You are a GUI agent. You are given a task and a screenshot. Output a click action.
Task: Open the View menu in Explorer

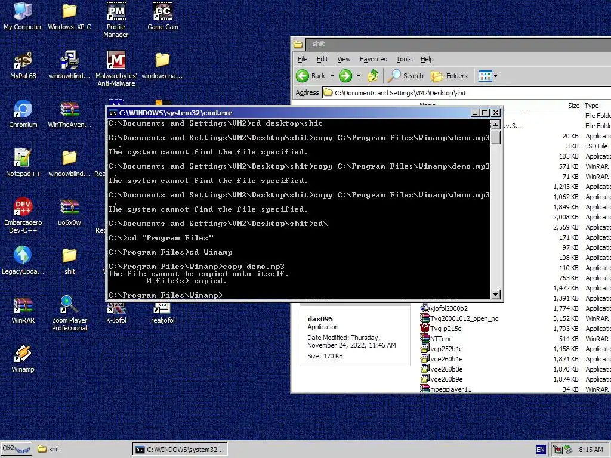pyautogui.click(x=344, y=59)
